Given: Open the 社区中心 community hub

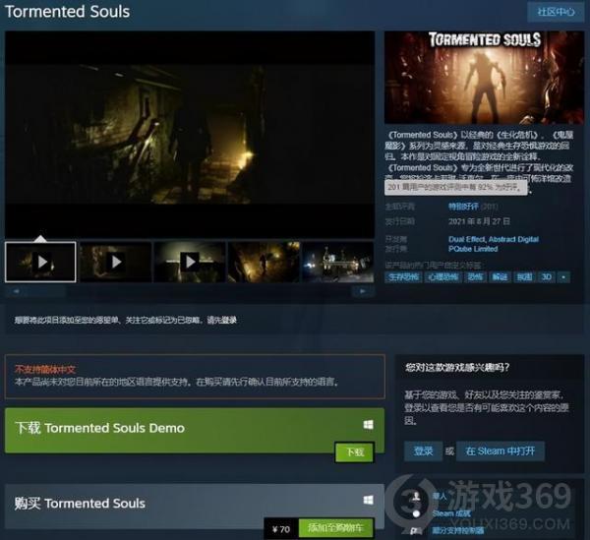Looking at the screenshot, I should tap(556, 12).
